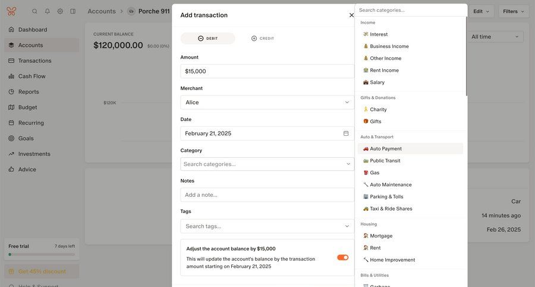
Task: Toggle the sidebar panel icon
Action: [73, 11]
